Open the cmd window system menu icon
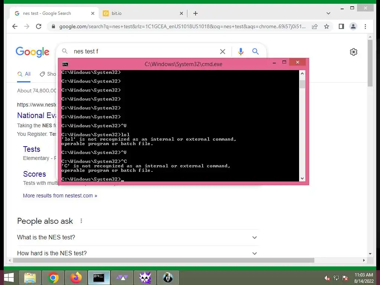This screenshot has width=380, height=285. click(65, 64)
